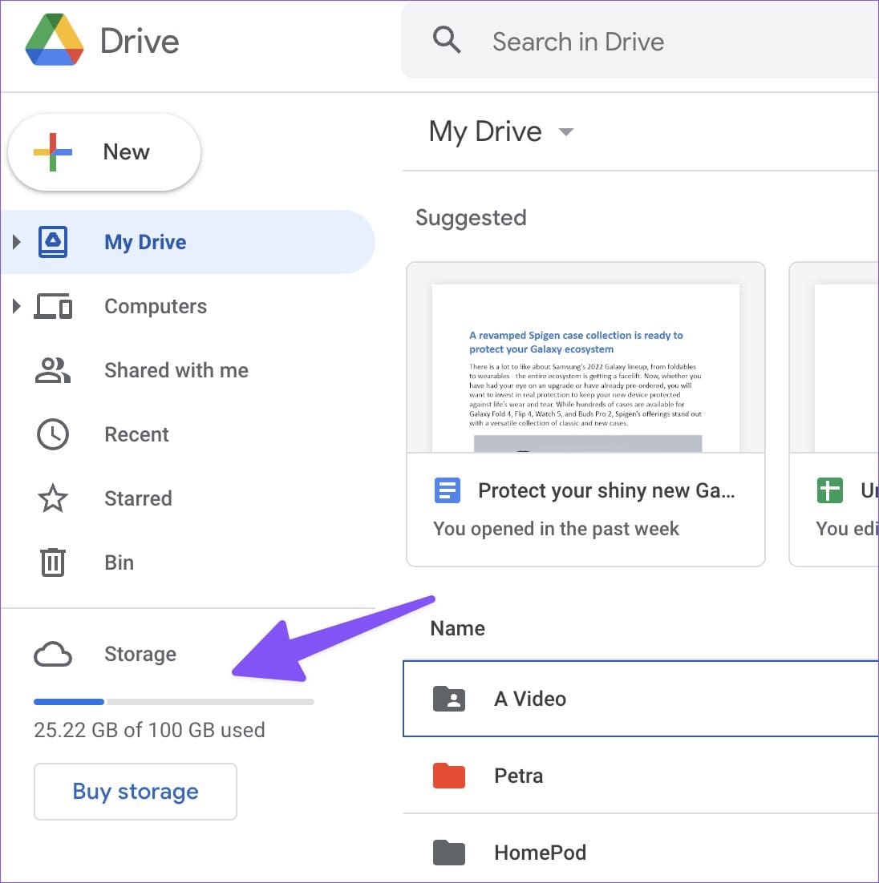The height and width of the screenshot is (883, 879).
Task: Click the Bin trash icon
Action: tap(53, 562)
